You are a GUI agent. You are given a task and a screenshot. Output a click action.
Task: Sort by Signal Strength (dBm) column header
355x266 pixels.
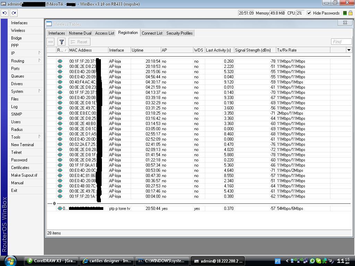pos(255,50)
